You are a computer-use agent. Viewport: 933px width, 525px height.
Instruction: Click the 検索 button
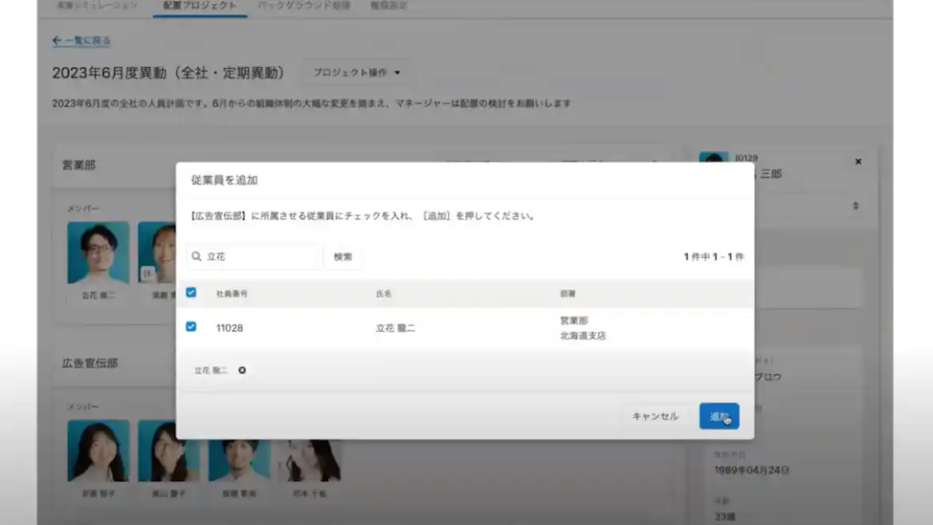(x=342, y=257)
